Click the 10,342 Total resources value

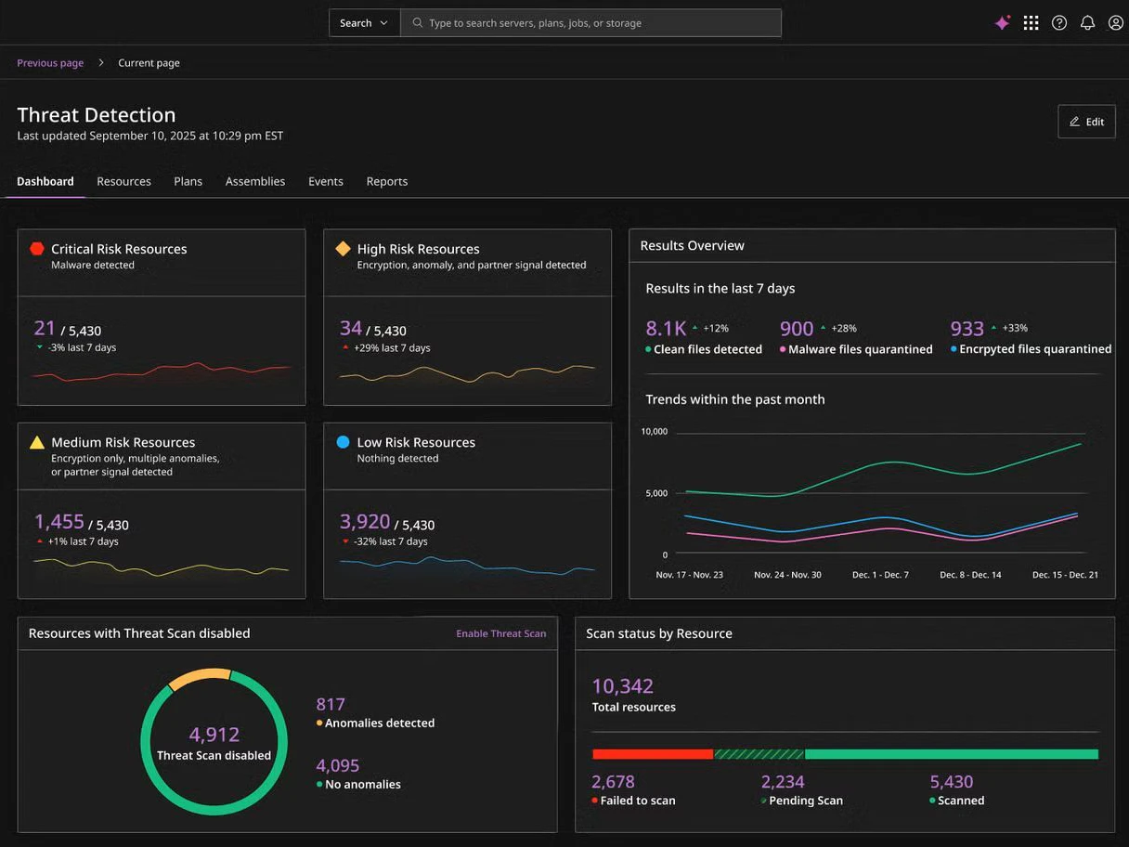tap(623, 686)
